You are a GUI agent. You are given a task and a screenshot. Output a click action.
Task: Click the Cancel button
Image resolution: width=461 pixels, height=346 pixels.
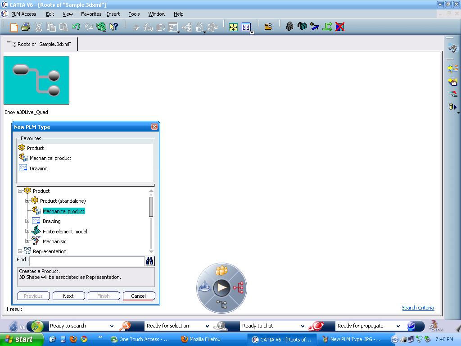point(139,296)
